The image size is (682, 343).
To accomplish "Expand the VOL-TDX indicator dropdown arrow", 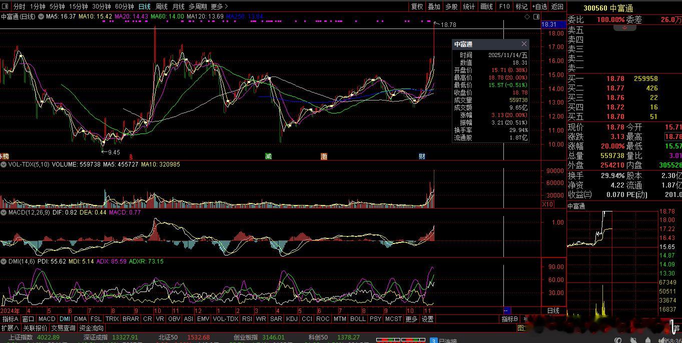I will 4,164.
